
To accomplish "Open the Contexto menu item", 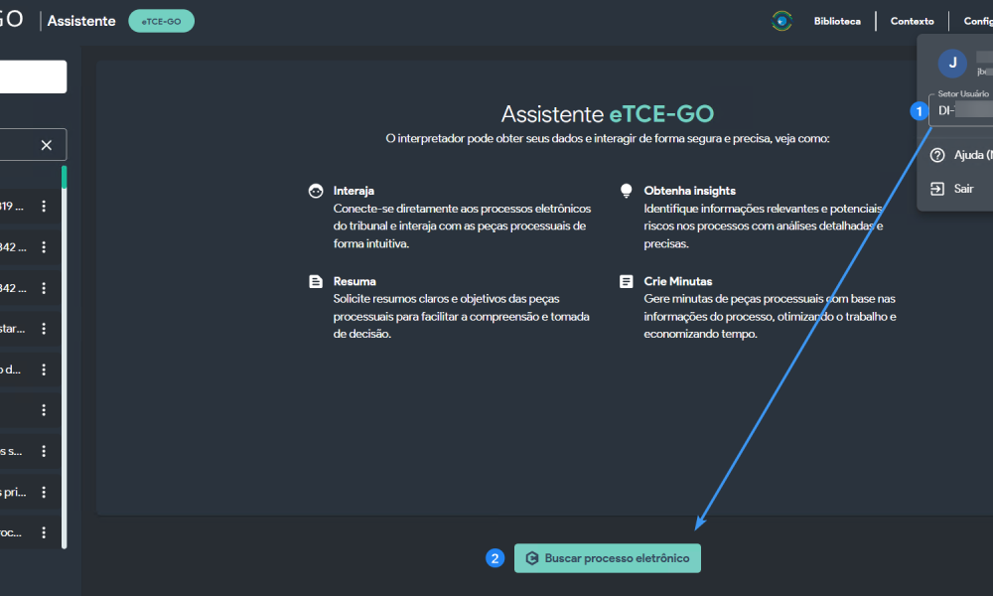I will (912, 21).
